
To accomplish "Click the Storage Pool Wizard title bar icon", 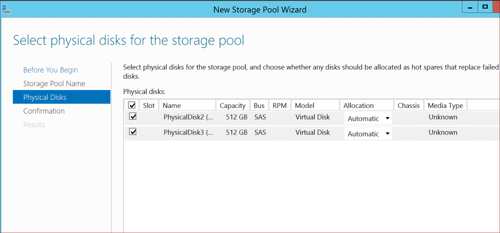I will click(x=7, y=9).
